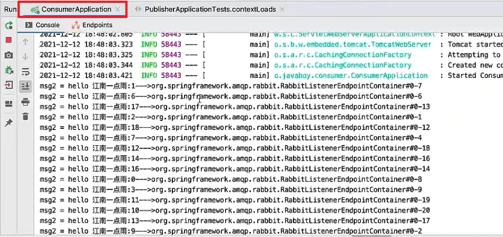Print the console output
Viewport: 503px width, 237px height.
25,102
